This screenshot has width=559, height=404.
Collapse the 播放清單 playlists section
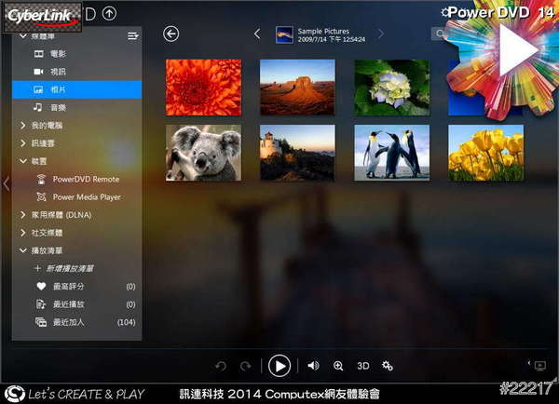pos(23,250)
